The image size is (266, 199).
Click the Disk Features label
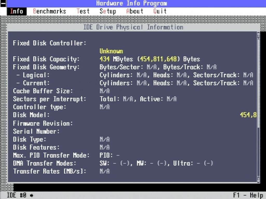pyautogui.click(x=36, y=147)
